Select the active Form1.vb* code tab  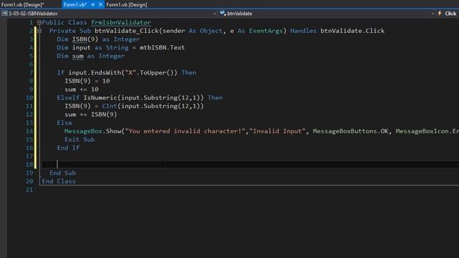tap(75, 5)
